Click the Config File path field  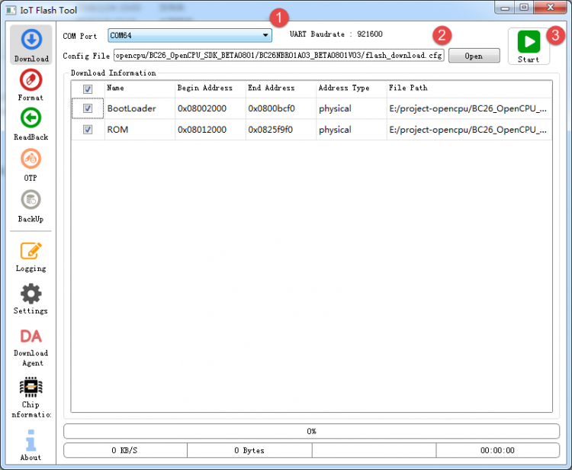tap(278, 56)
